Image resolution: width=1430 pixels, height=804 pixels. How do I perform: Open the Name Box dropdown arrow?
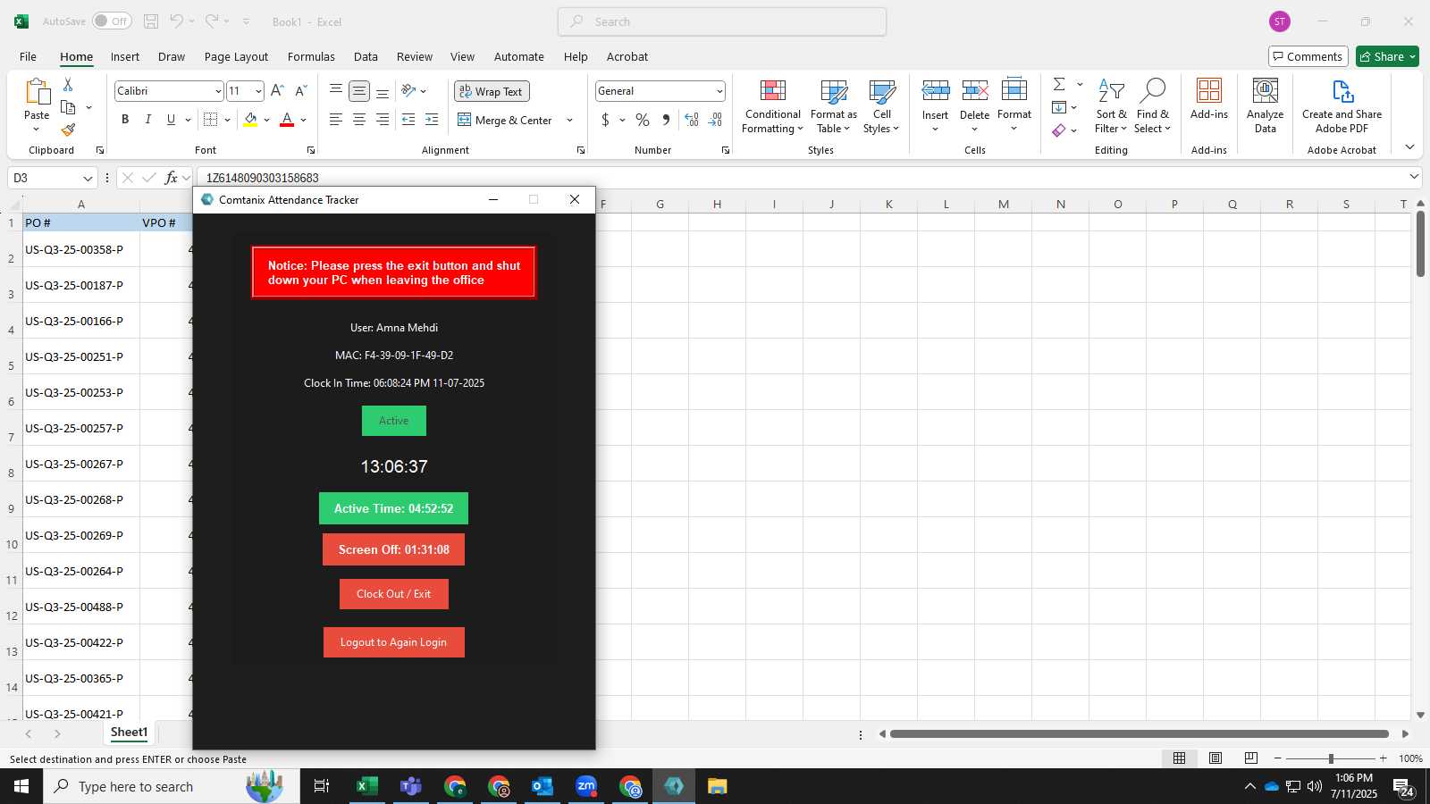tap(88, 178)
